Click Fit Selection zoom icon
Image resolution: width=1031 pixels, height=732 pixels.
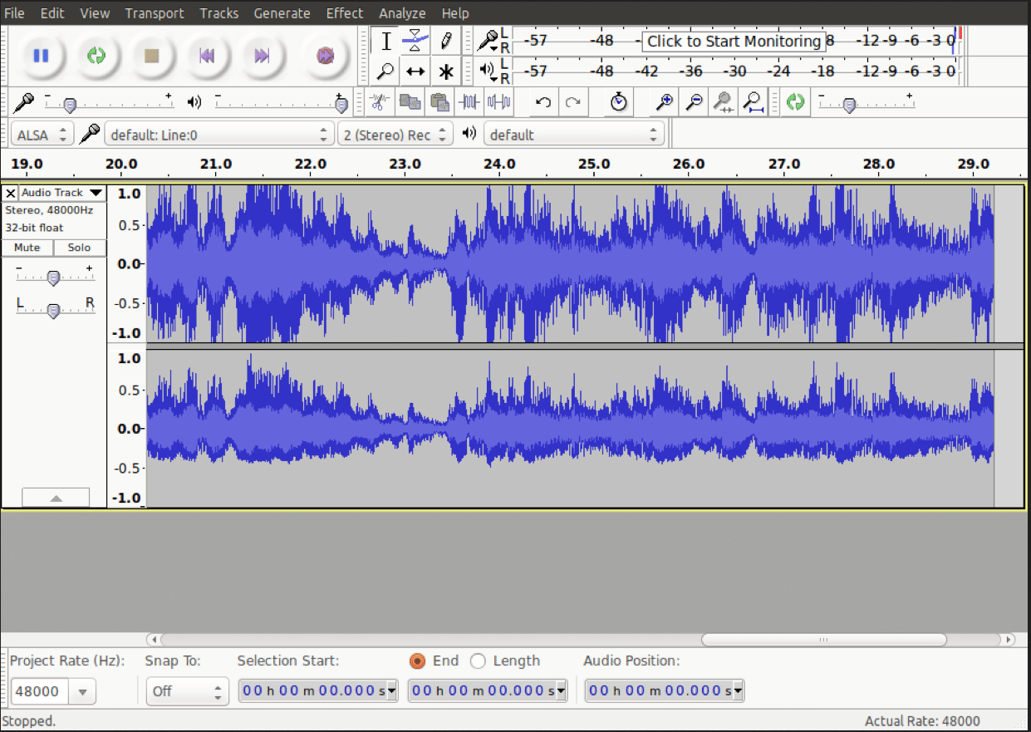(723, 102)
